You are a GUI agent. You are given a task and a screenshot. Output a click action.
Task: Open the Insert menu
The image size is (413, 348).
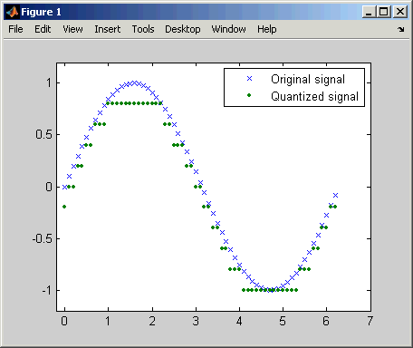point(108,29)
